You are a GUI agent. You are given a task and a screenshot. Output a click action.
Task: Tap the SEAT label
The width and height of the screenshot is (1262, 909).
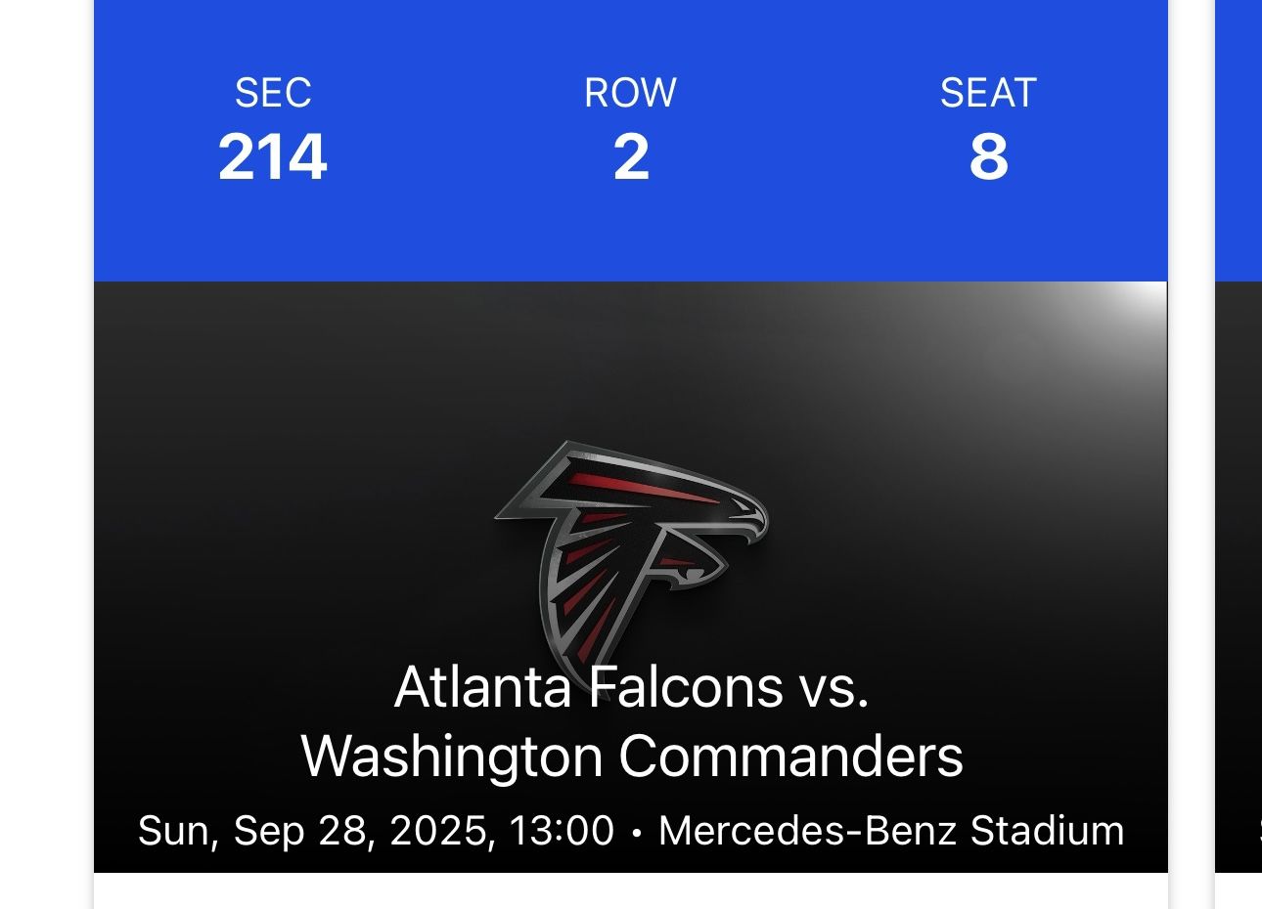988,93
